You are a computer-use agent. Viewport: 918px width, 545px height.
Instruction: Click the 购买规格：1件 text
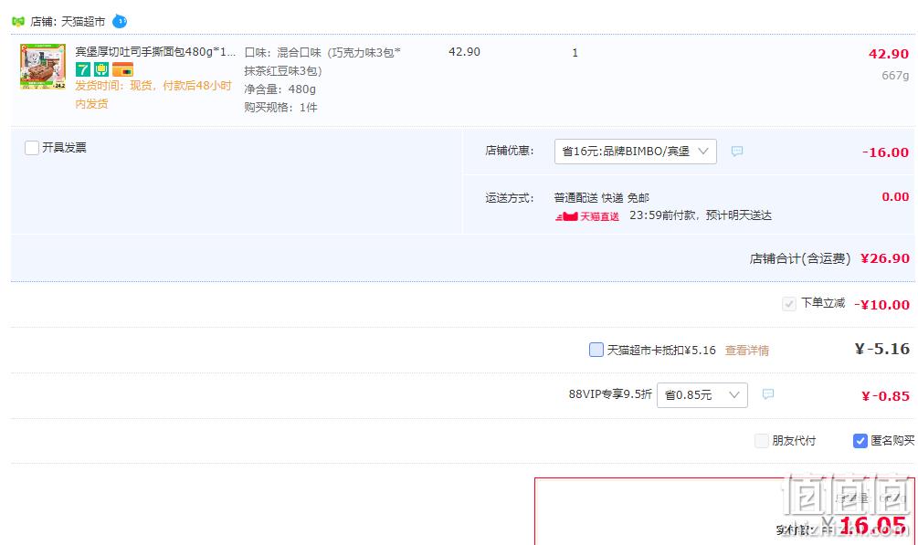pos(280,107)
